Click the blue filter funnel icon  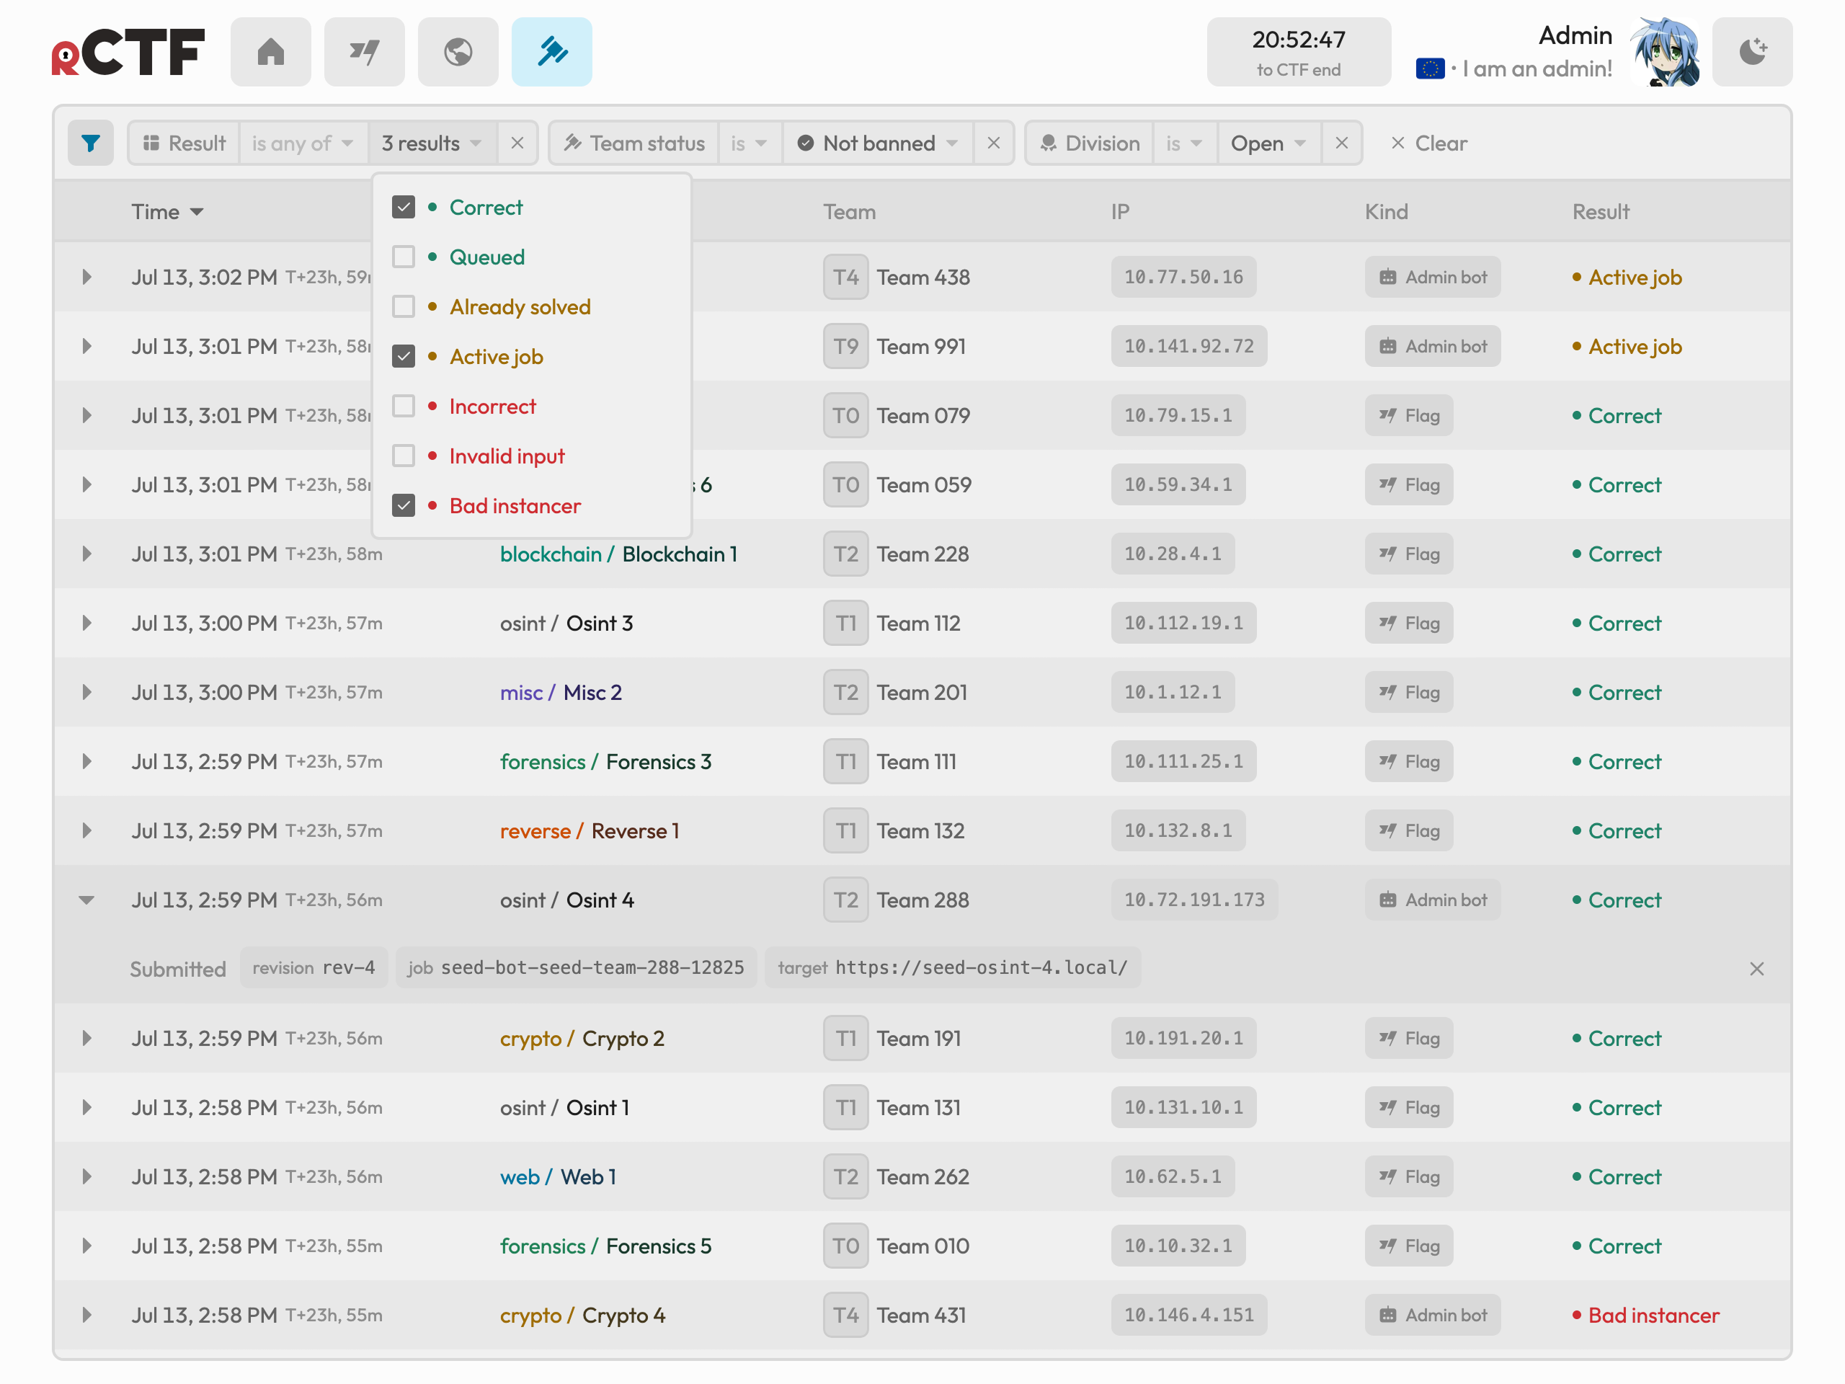(91, 143)
